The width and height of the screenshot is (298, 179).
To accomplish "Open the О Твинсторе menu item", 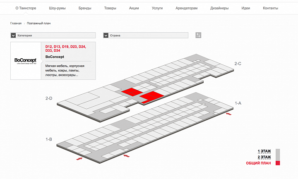I will [26, 8].
